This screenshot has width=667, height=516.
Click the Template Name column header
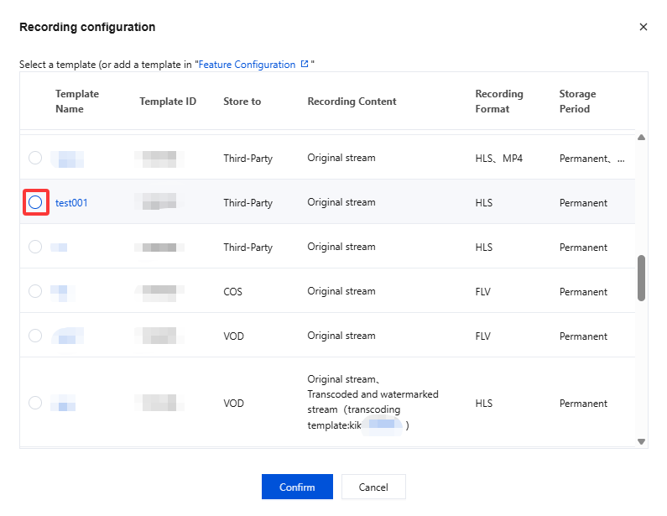tap(77, 102)
